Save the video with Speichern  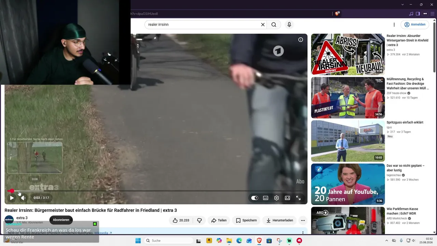246,220
